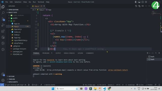The height and width of the screenshot is (91, 162).
Task: Open the customize layout icon
Action: (x=146, y=2)
